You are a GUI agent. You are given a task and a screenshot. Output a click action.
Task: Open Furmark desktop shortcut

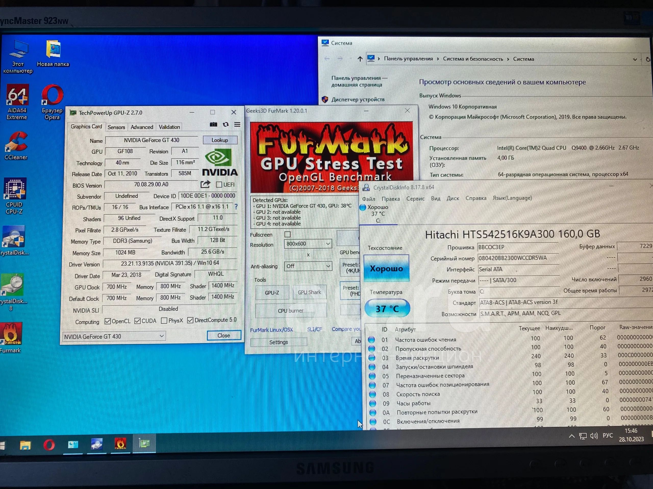point(11,337)
